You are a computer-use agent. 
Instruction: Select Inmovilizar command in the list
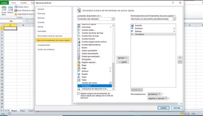tap(95, 27)
